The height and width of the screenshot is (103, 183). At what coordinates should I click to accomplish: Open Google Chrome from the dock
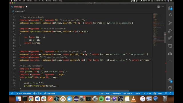point(31,99)
